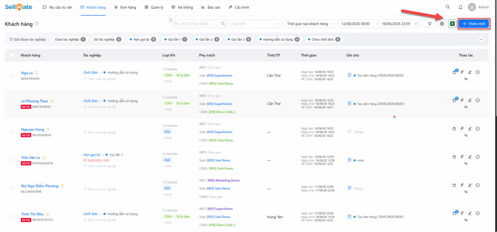This screenshot has width=497, height=232.
Task: Open the Đơn hàng menu
Action: (125, 7)
